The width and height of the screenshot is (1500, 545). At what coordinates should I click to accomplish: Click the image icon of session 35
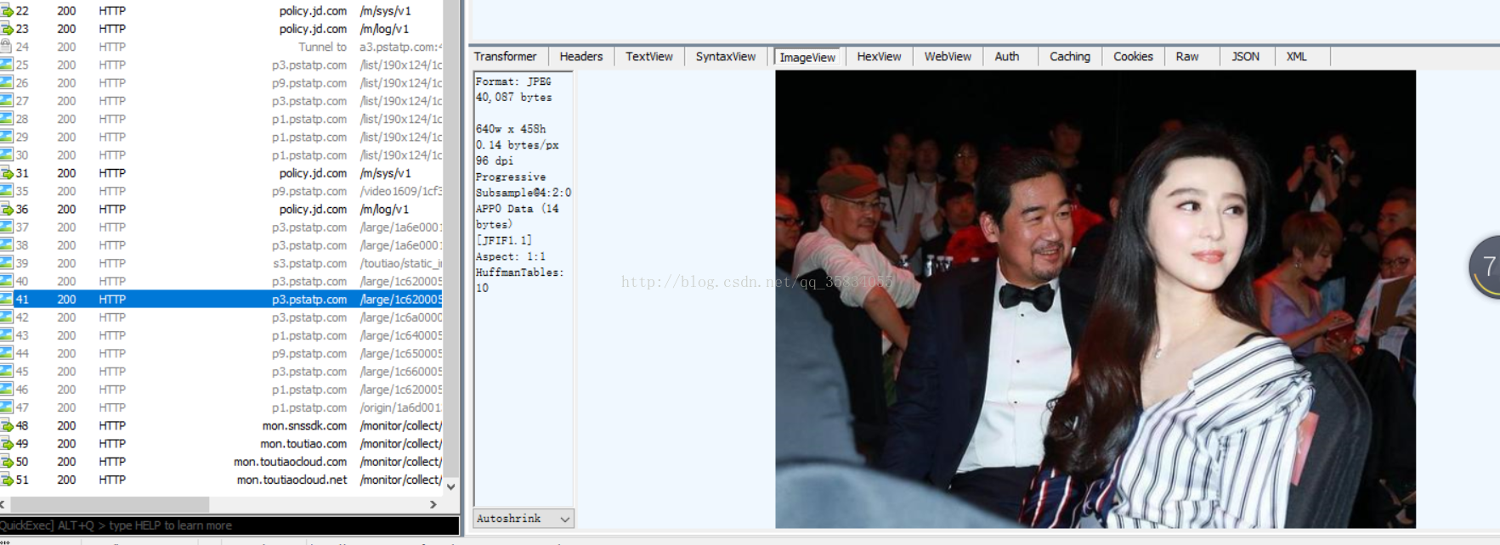tap(7, 191)
